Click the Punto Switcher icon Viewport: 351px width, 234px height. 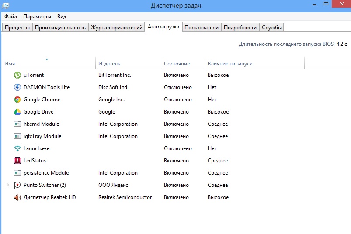17,185
